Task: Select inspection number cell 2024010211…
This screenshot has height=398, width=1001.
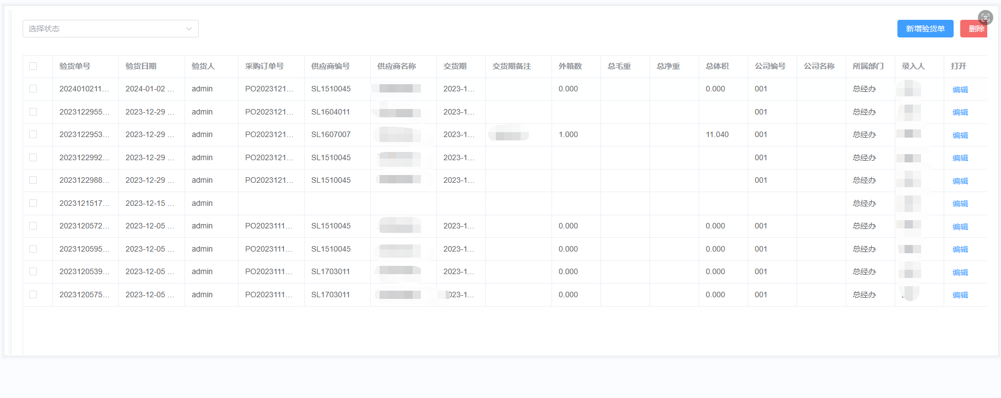Action: pos(84,89)
